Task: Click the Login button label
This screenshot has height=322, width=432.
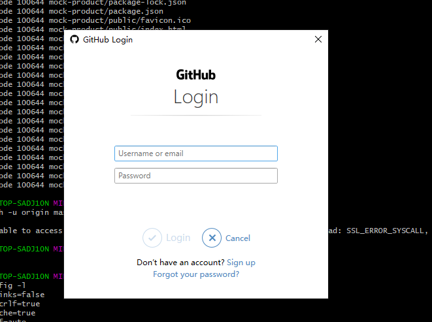Action: pos(178,238)
